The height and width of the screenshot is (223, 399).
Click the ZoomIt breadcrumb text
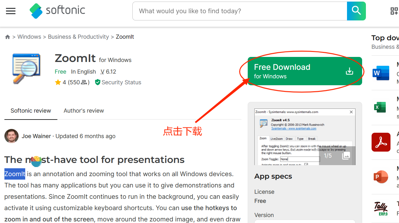coord(125,37)
